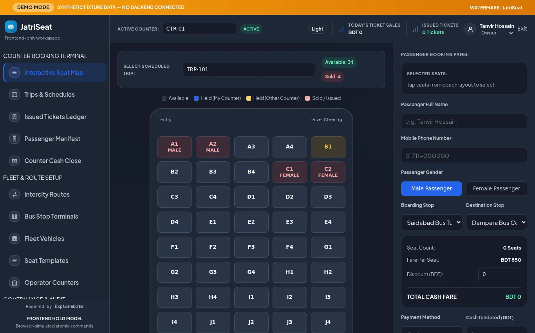Open the scheduled trip TRP-101 dropdown

point(249,69)
